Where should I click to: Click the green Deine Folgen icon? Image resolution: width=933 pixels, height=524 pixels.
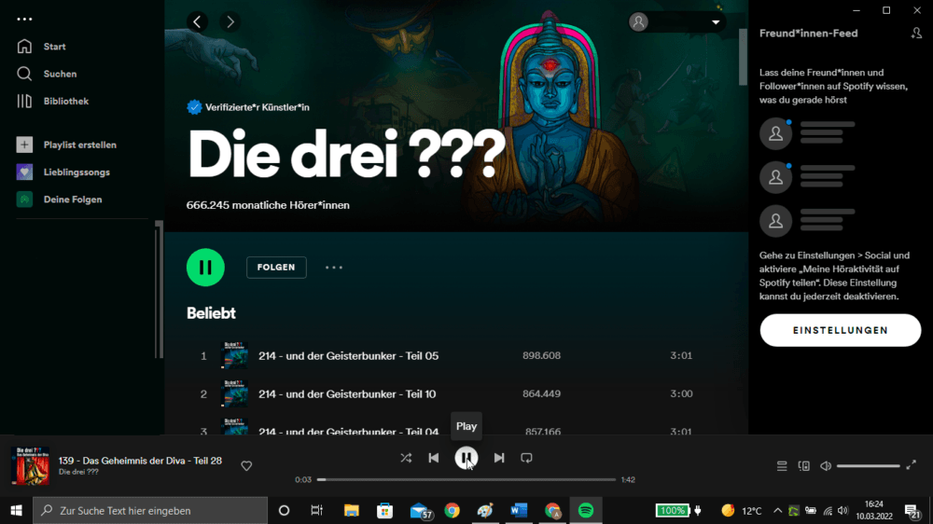click(24, 200)
